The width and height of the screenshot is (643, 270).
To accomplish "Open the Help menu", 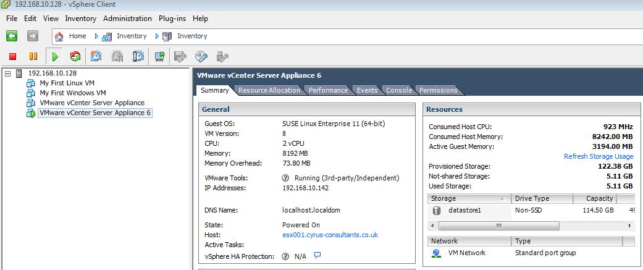I will 200,19.
